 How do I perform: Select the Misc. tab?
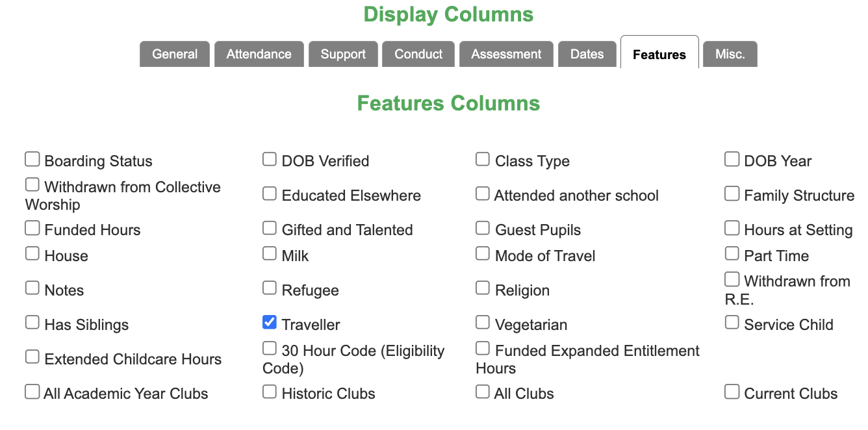[x=730, y=54]
